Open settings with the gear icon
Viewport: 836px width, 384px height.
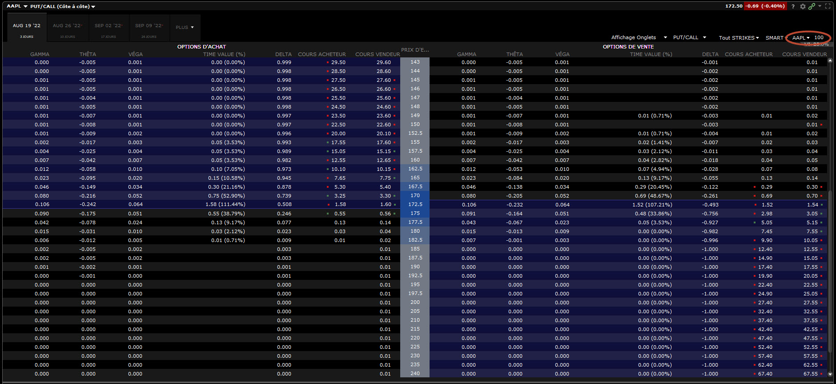tap(803, 6)
